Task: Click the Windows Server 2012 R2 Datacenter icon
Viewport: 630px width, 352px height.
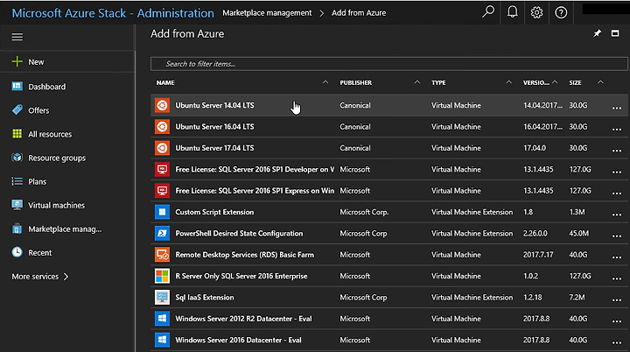Action: [x=163, y=319]
